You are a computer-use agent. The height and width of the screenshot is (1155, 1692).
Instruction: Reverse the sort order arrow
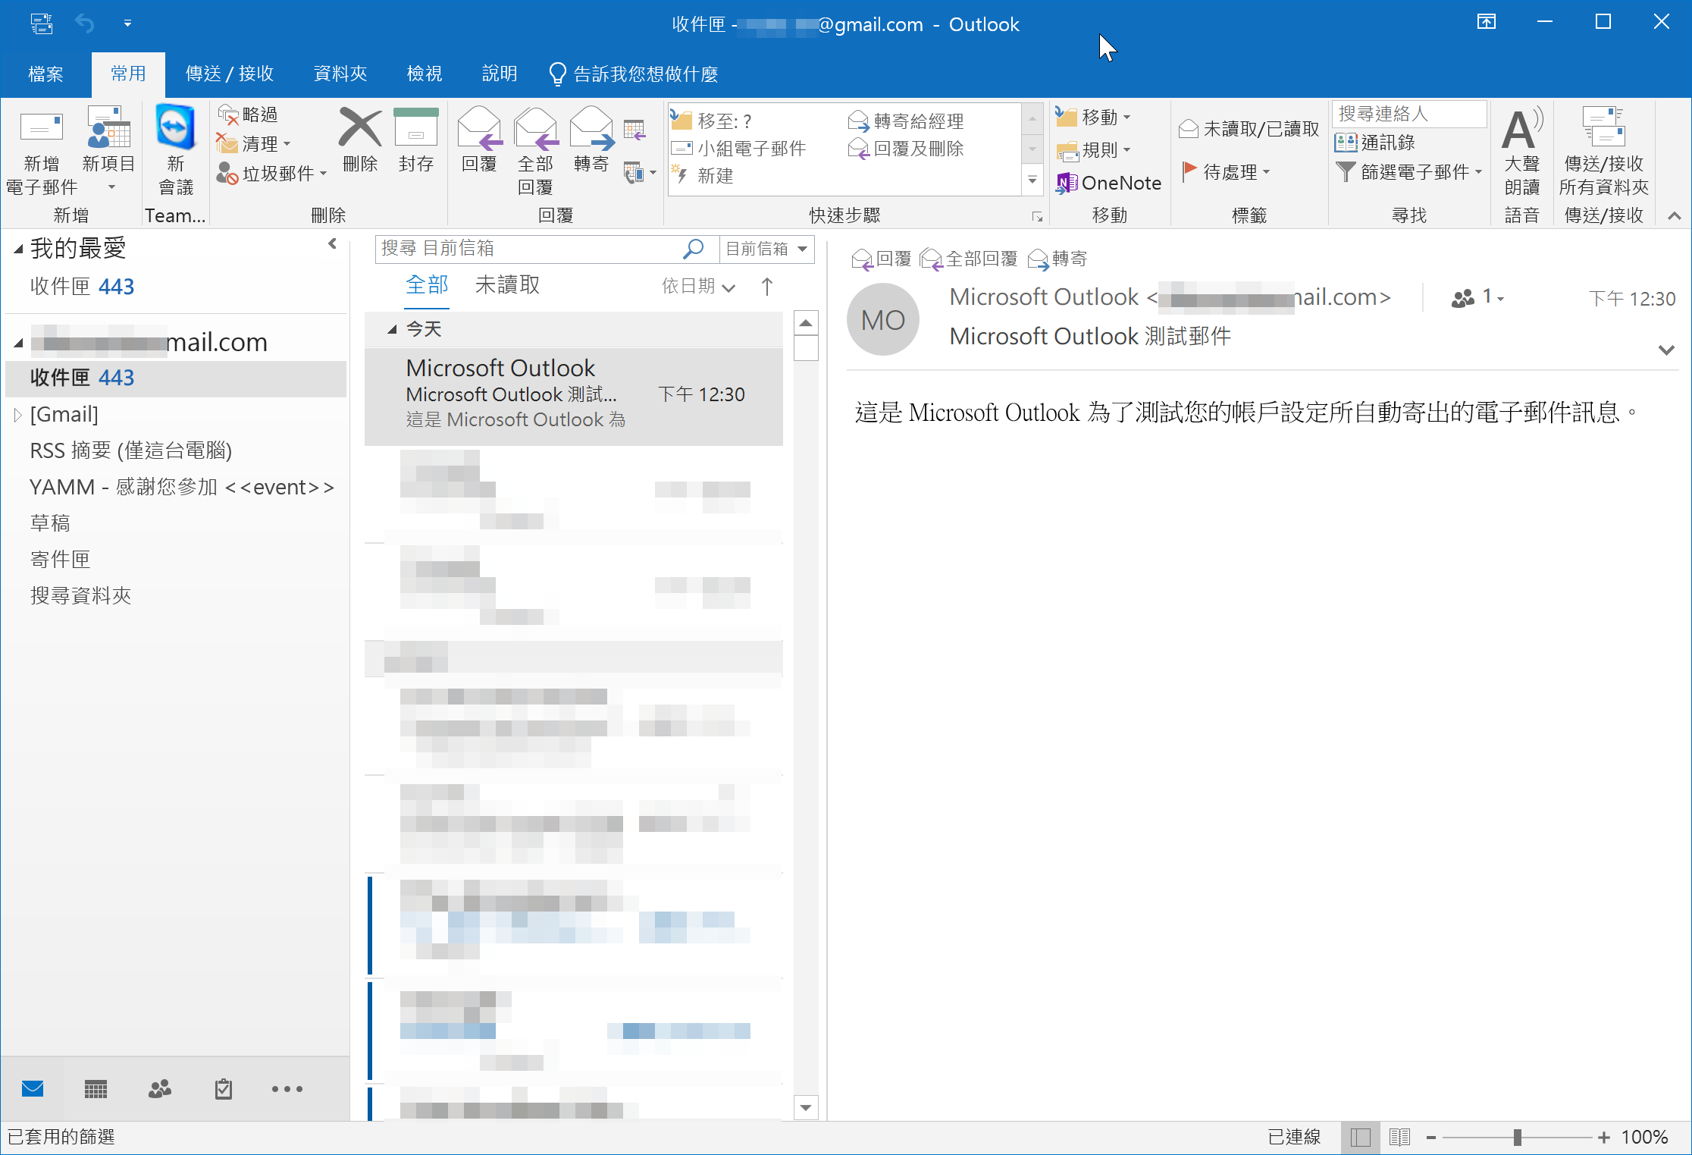pyautogui.click(x=767, y=286)
